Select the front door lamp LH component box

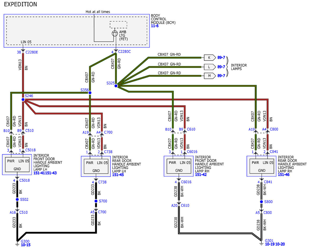click(17, 164)
